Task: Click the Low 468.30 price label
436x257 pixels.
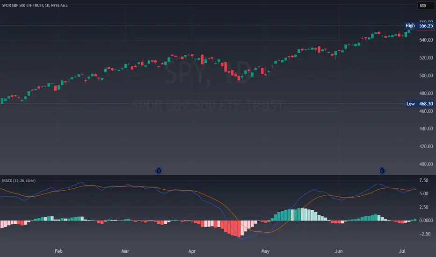Action: (x=420, y=104)
